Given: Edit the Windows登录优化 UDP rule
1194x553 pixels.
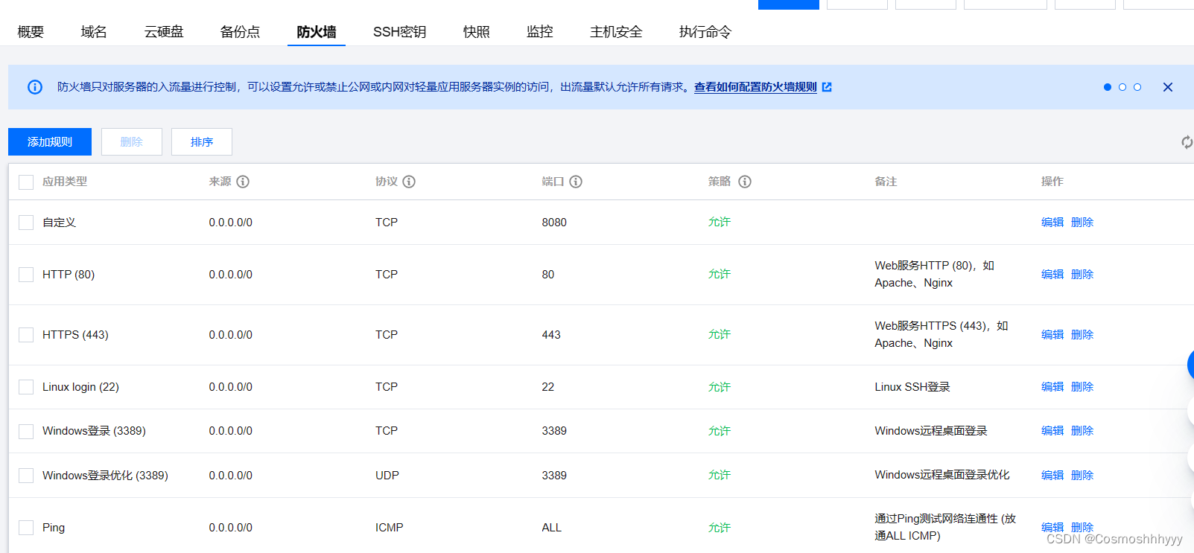Looking at the screenshot, I should pos(1052,476).
